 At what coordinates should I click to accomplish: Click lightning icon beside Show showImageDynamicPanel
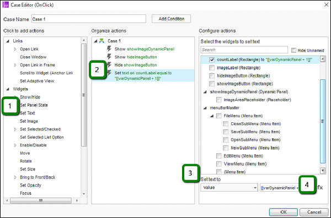pyautogui.click(x=109, y=49)
